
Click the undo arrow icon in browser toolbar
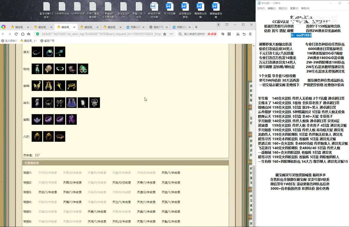tap(244, 34)
